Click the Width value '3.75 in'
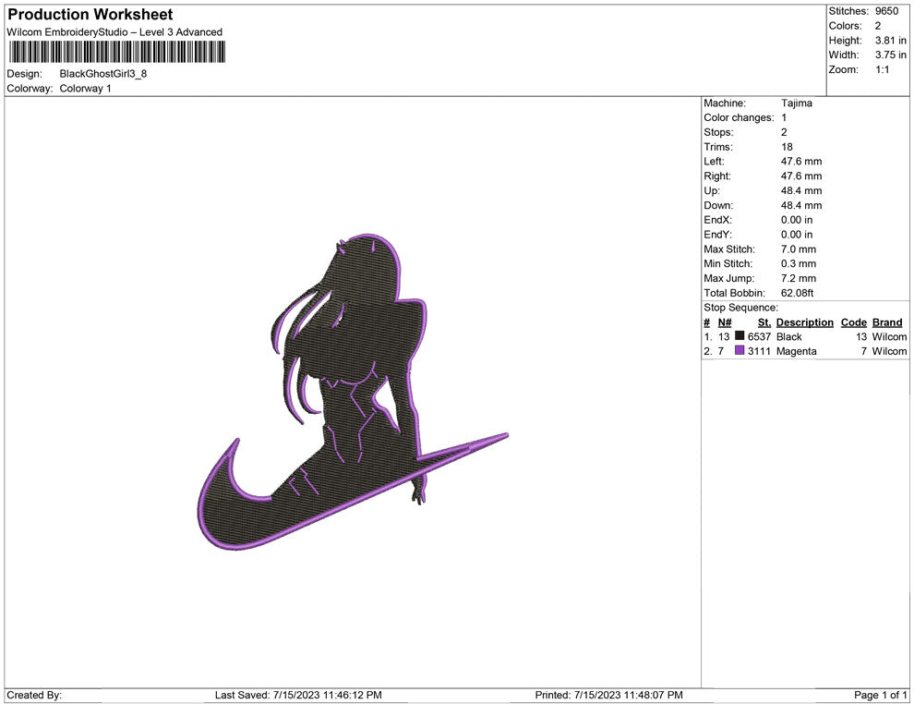914x704 pixels. click(890, 55)
